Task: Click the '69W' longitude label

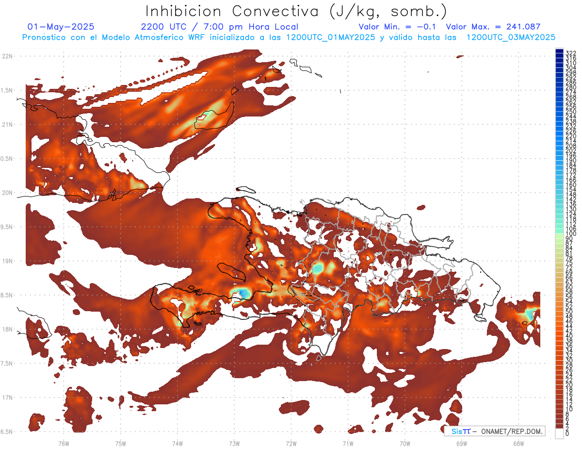Action: click(x=462, y=443)
